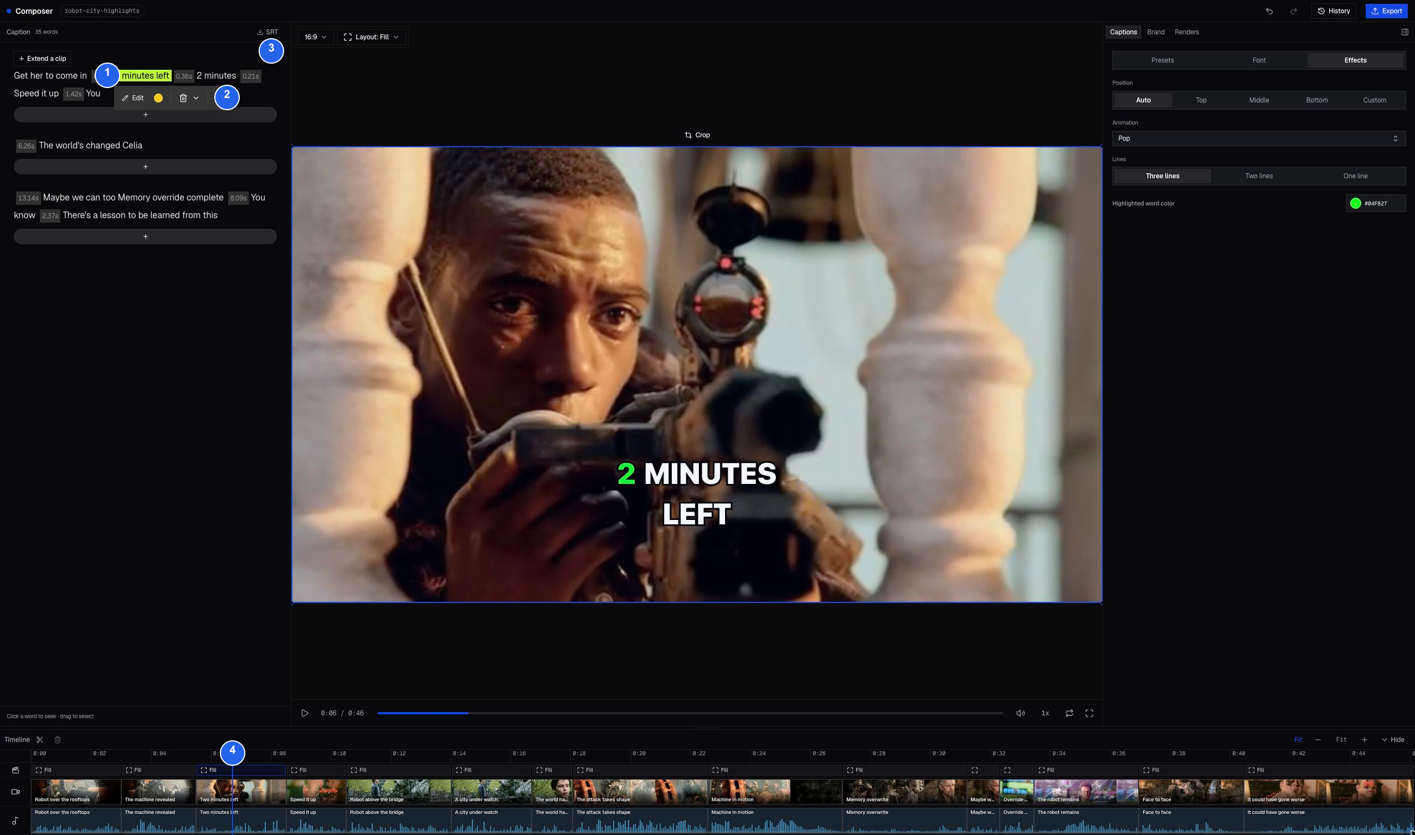Click the #04F827 hex color field
Viewport: 1415px width, 835px height.
[1376, 204]
